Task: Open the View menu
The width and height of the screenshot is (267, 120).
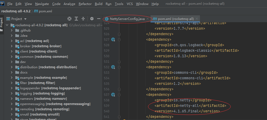Action: click(28, 4)
